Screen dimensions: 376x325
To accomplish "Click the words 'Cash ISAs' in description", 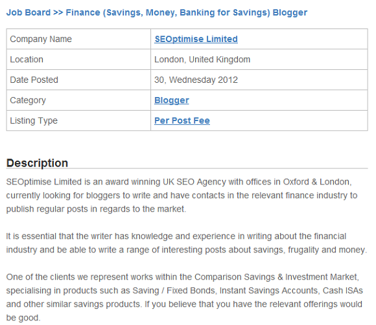I will (x=343, y=291).
